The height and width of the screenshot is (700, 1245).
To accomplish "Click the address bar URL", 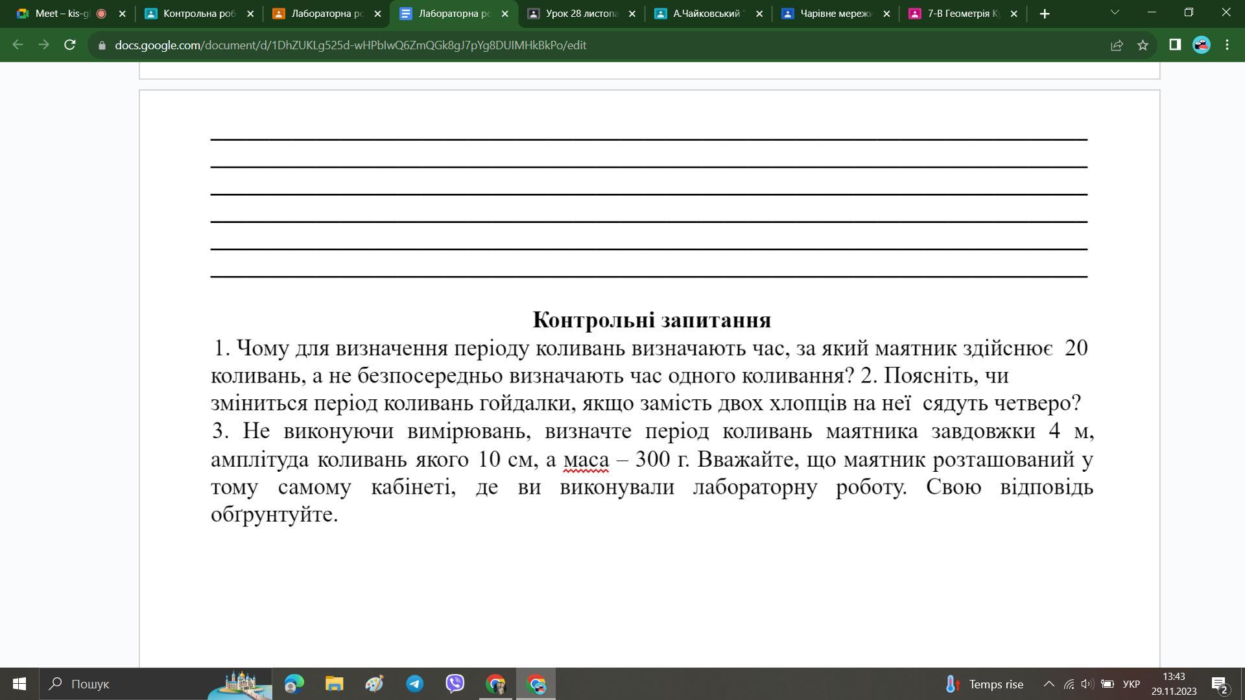I will (350, 45).
